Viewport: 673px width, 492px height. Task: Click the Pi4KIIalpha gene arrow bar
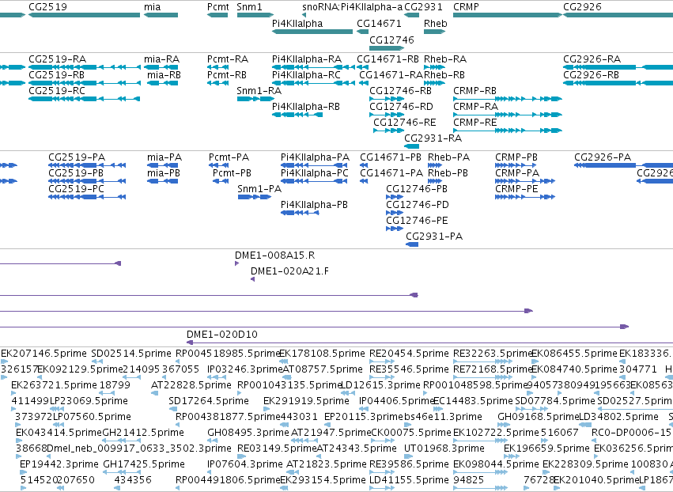coord(312,32)
